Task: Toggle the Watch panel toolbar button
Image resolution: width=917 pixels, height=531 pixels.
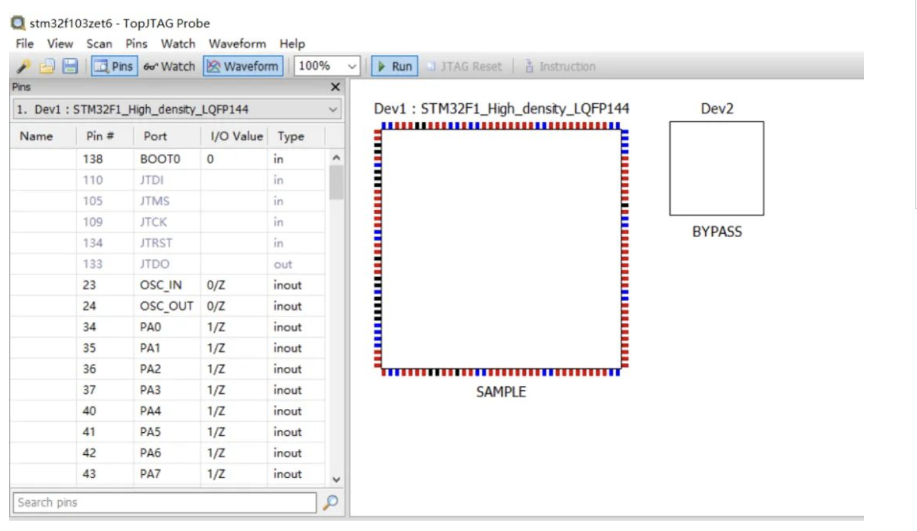Action: [x=169, y=66]
